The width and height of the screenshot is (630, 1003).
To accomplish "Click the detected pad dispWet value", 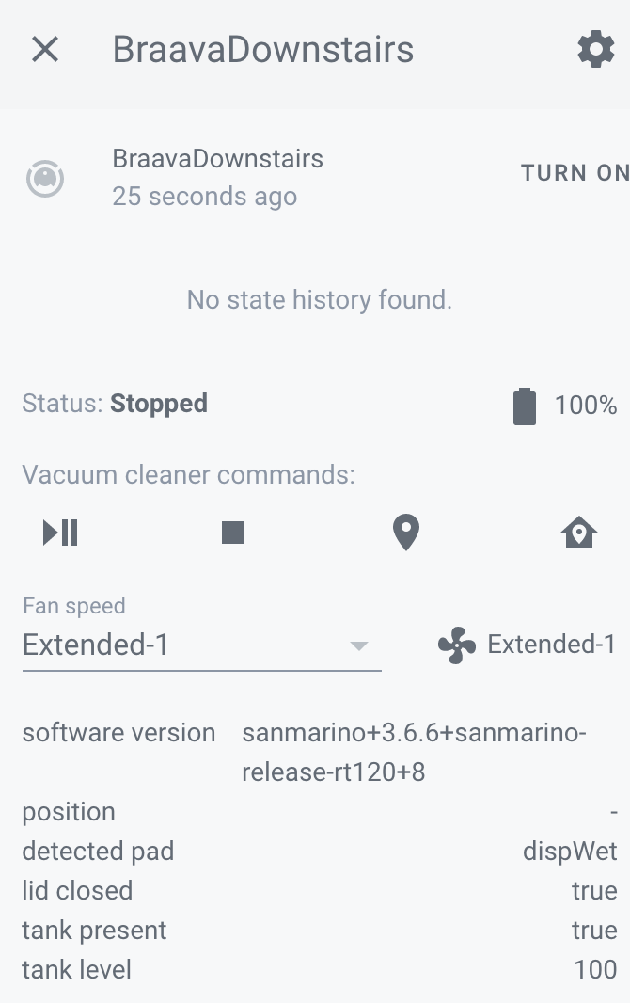I will tap(570, 852).
